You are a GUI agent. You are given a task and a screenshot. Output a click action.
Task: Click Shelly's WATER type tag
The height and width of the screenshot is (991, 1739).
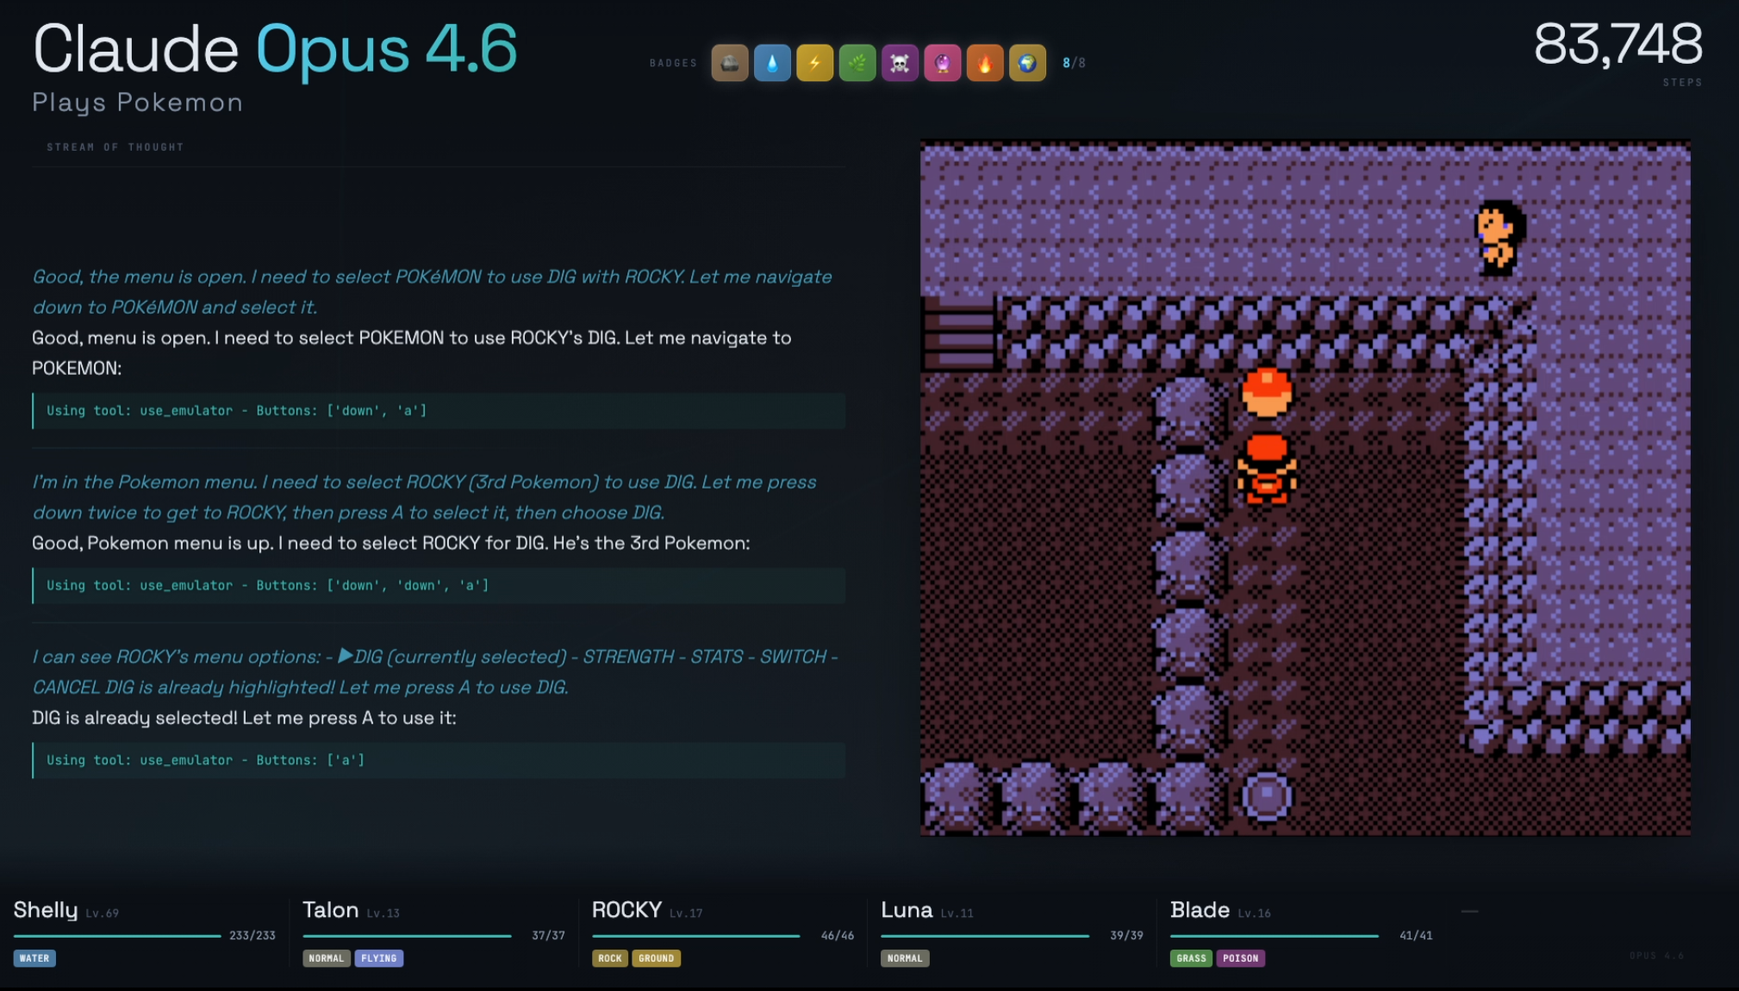point(34,958)
